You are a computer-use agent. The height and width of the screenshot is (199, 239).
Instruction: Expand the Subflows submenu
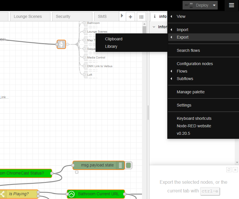(185, 79)
